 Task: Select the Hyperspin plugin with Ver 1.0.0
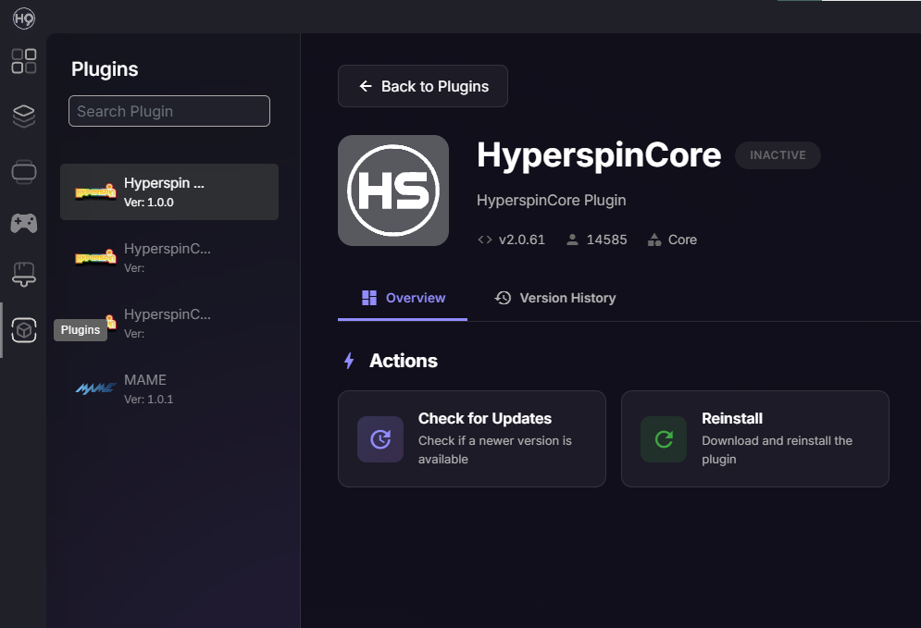[169, 192]
